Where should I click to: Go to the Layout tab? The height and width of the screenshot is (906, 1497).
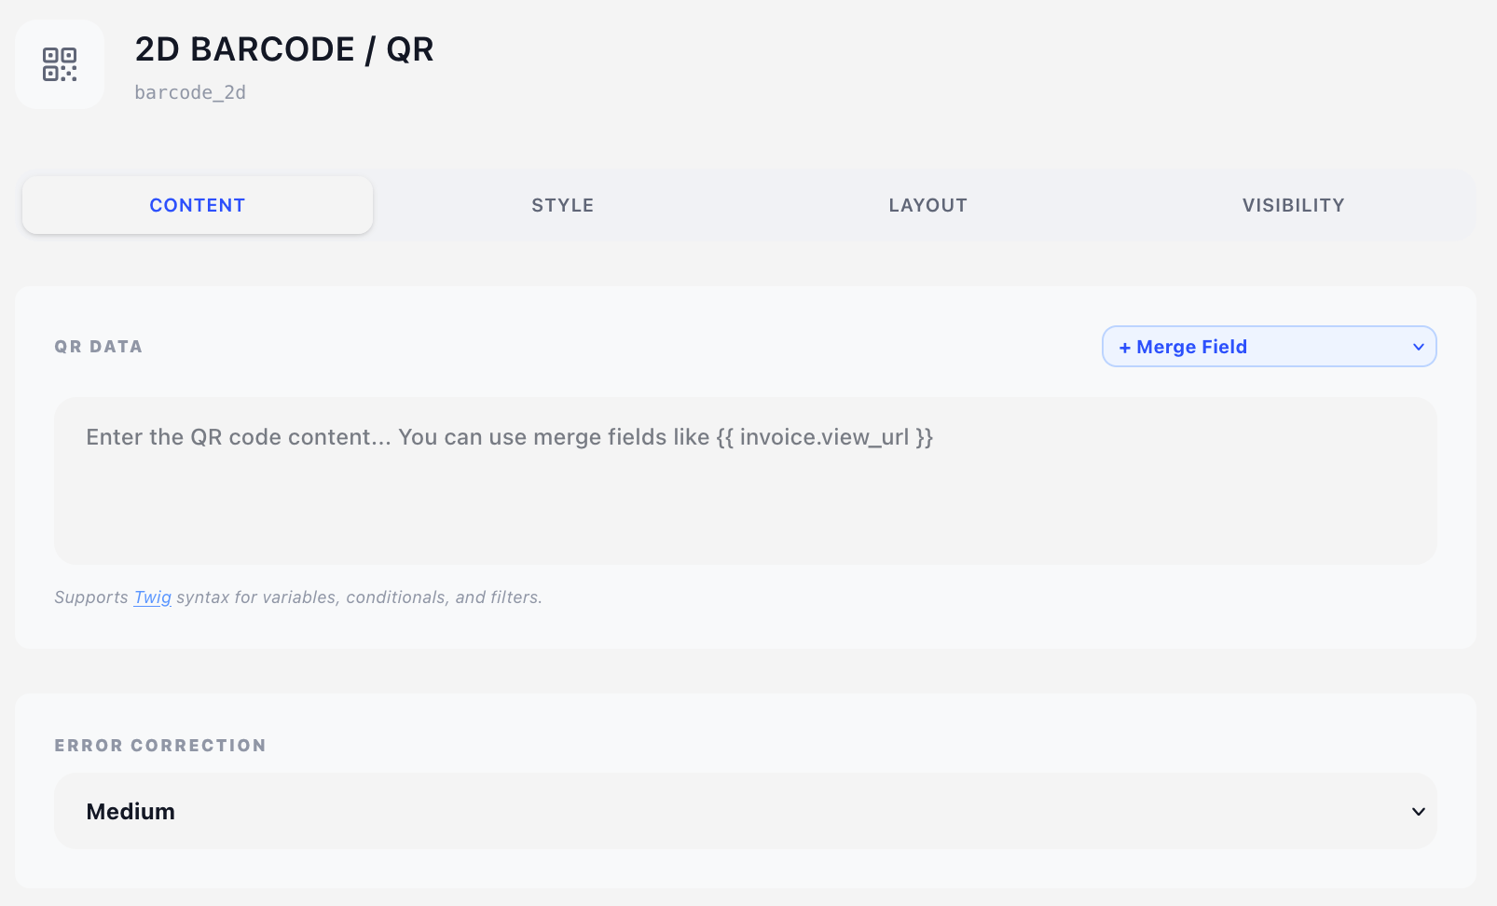pos(928,205)
